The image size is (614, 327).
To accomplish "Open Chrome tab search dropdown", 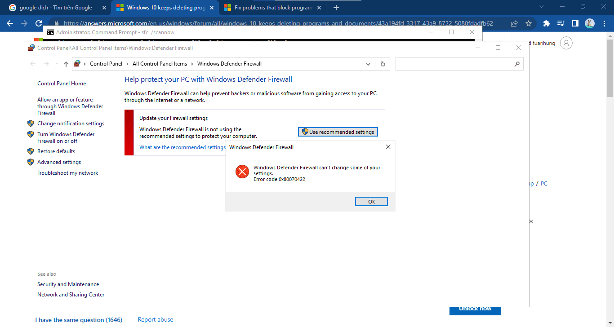I will pos(542,7).
